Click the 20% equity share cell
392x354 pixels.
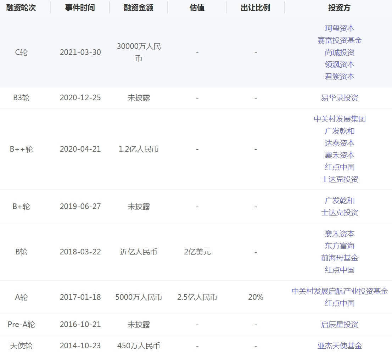point(256,297)
